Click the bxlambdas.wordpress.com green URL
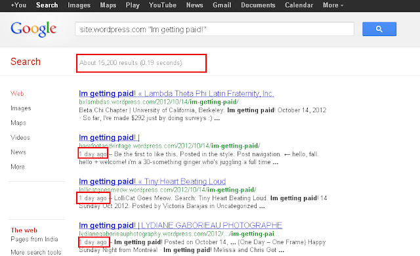 [x=159, y=102]
